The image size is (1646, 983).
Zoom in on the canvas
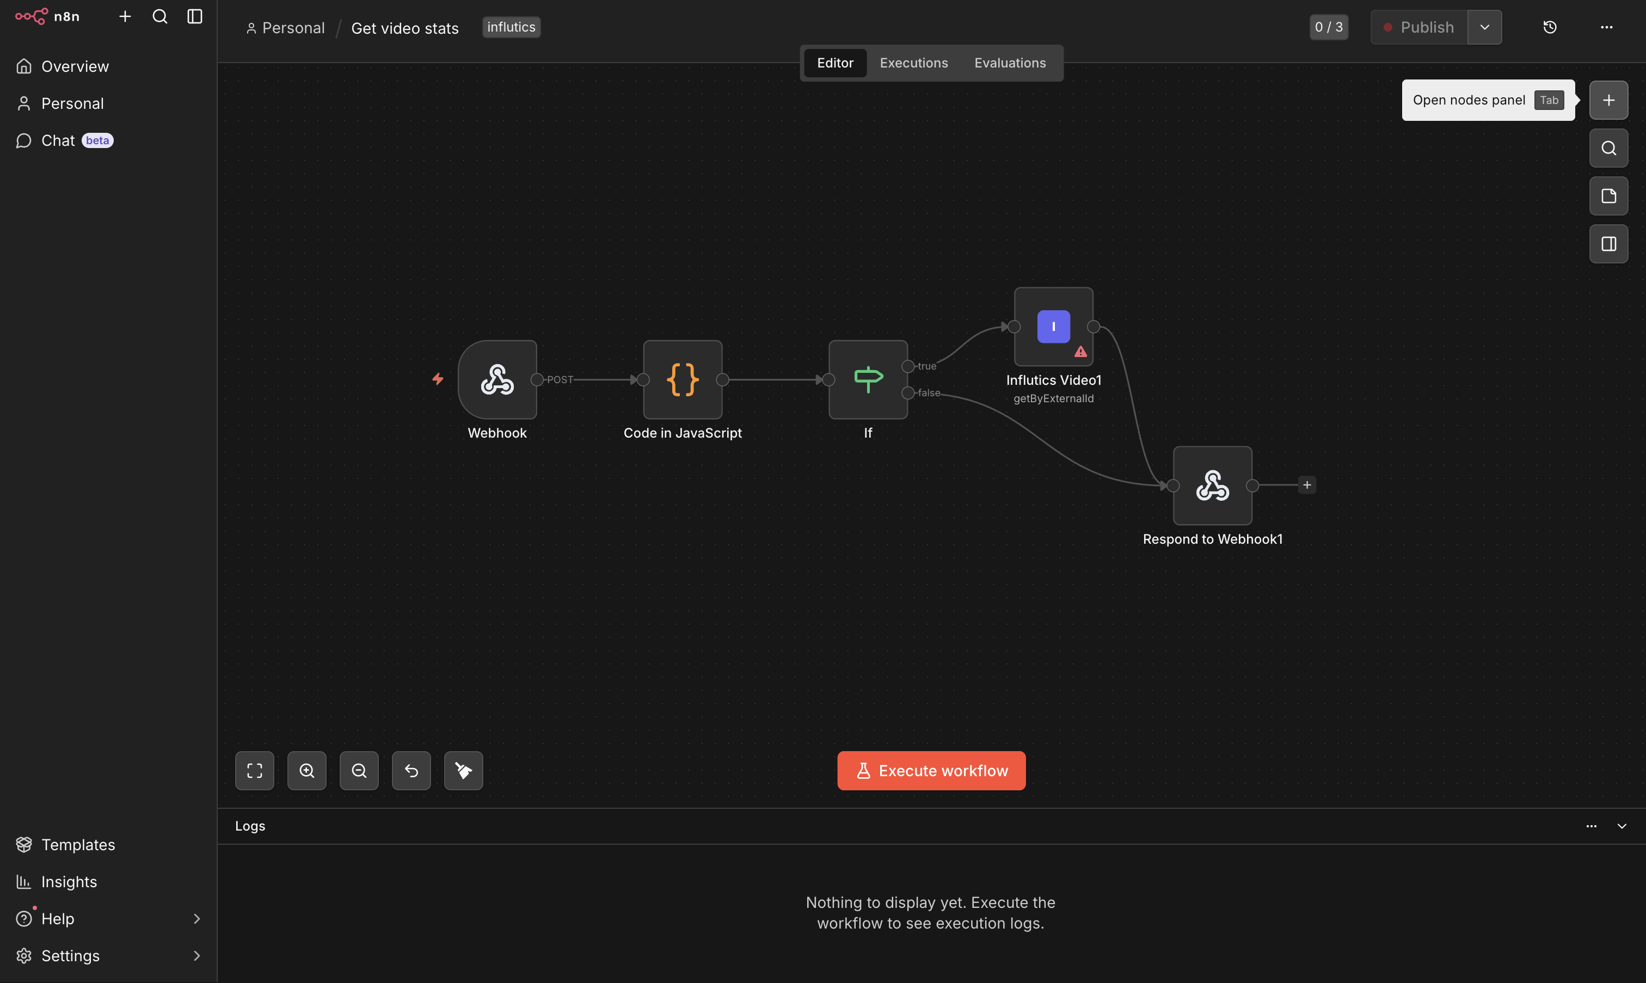[306, 770]
